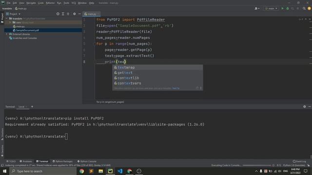Open the TODO tool window
The image size is (312, 175).
[x=11, y=161]
